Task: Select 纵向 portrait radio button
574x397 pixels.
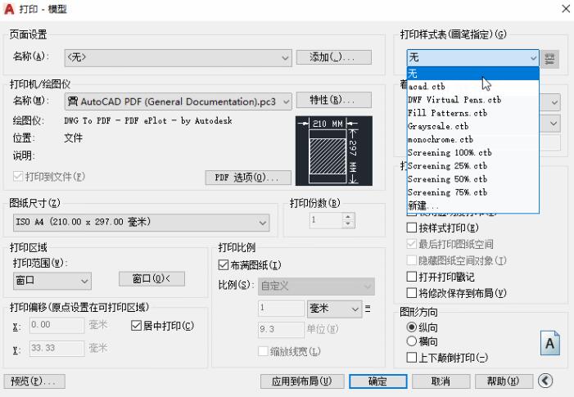Action: (x=412, y=327)
